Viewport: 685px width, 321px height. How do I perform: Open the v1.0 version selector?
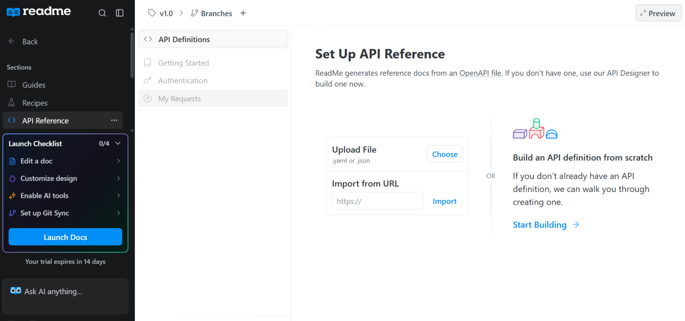click(161, 13)
